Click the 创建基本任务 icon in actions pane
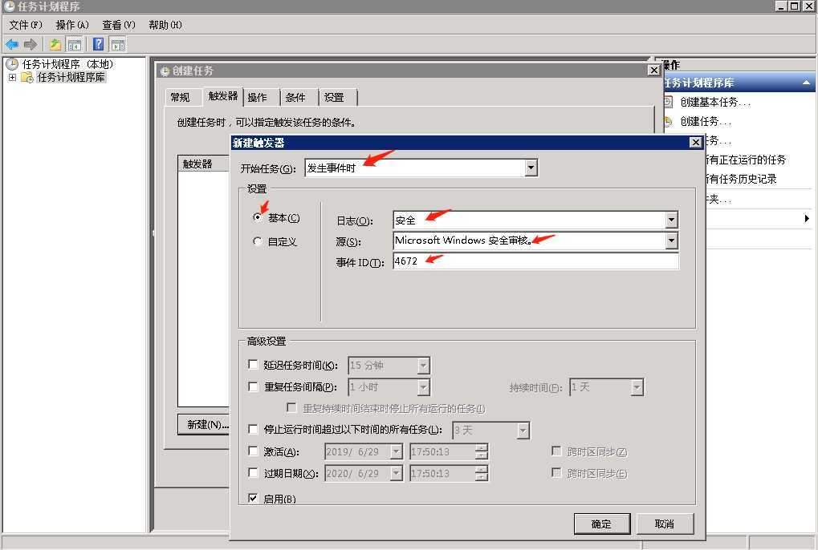This screenshot has width=818, height=550. click(x=668, y=102)
